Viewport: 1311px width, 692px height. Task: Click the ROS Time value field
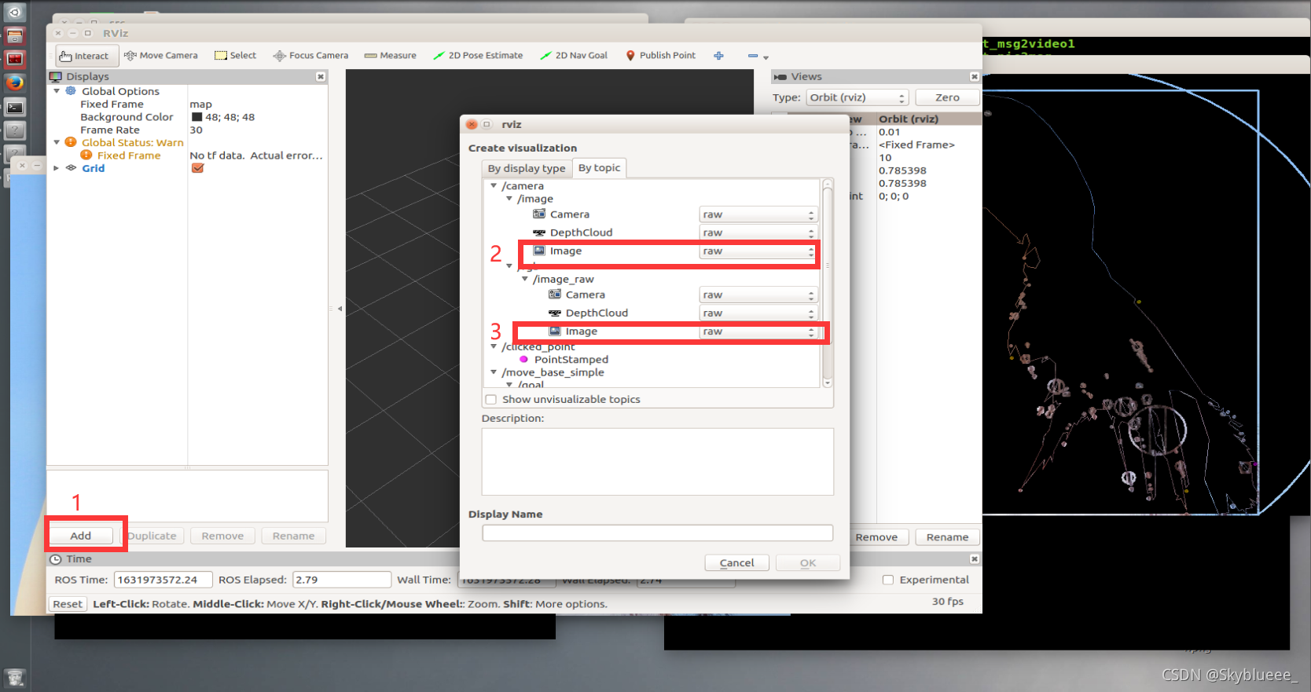[163, 580]
